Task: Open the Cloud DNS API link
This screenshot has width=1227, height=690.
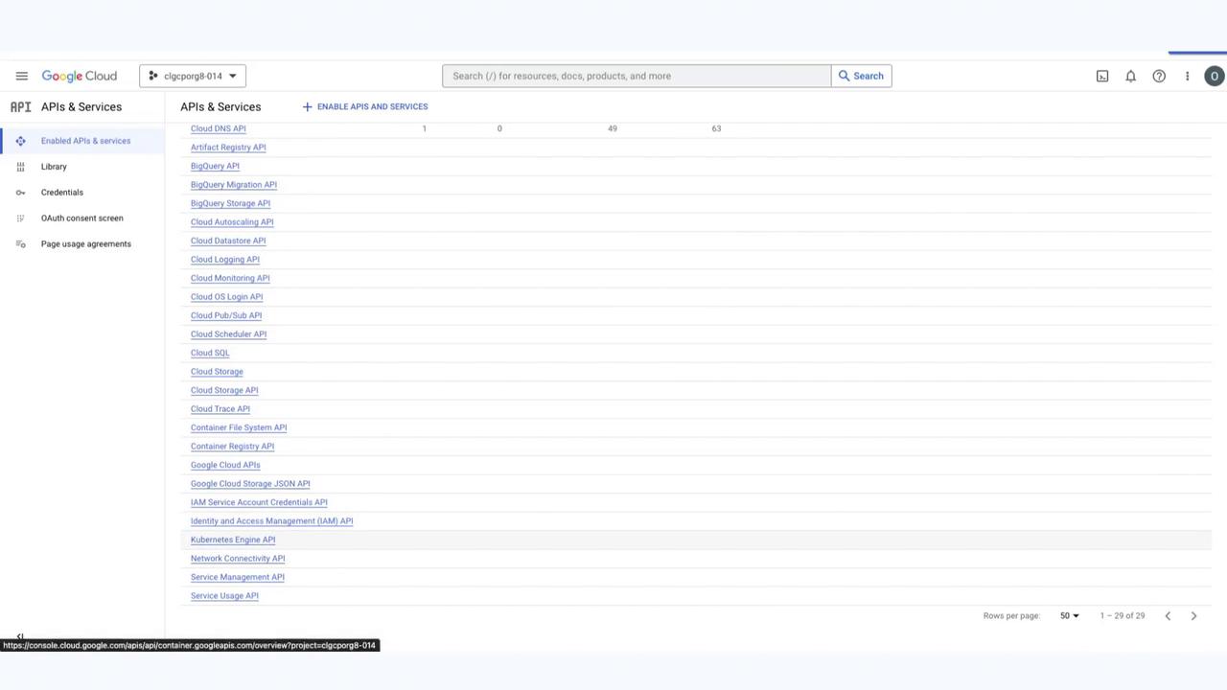Action: [219, 128]
